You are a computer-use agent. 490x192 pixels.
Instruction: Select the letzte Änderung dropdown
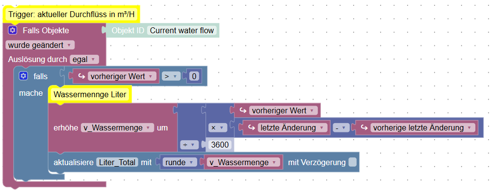[292, 128]
